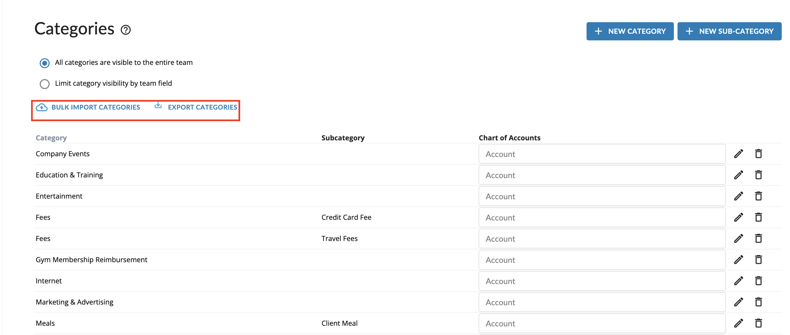The height and width of the screenshot is (335, 790).
Task: Sort by the Category column header
Action: click(51, 138)
